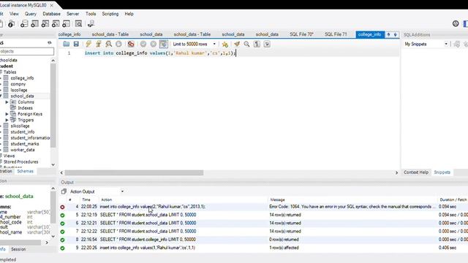The image size is (468, 263).
Task: Open the Context Help tab
Action: pyautogui.click(x=416, y=172)
